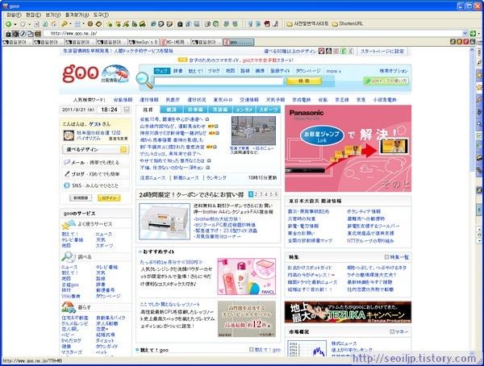Click the brown round toolbar icon
Screen dimensions: 484x366
tap(90, 24)
